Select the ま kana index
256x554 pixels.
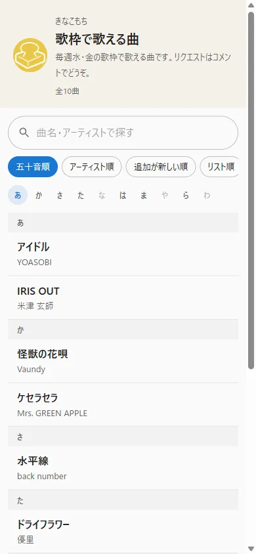(x=144, y=196)
